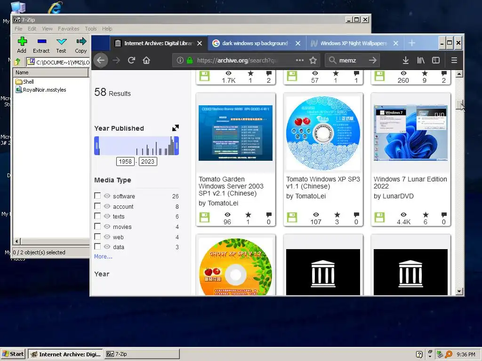Open Tomato Garden Windows Server 2003 title link
Viewport: 482px width, 361px height.
pyautogui.click(x=231, y=186)
